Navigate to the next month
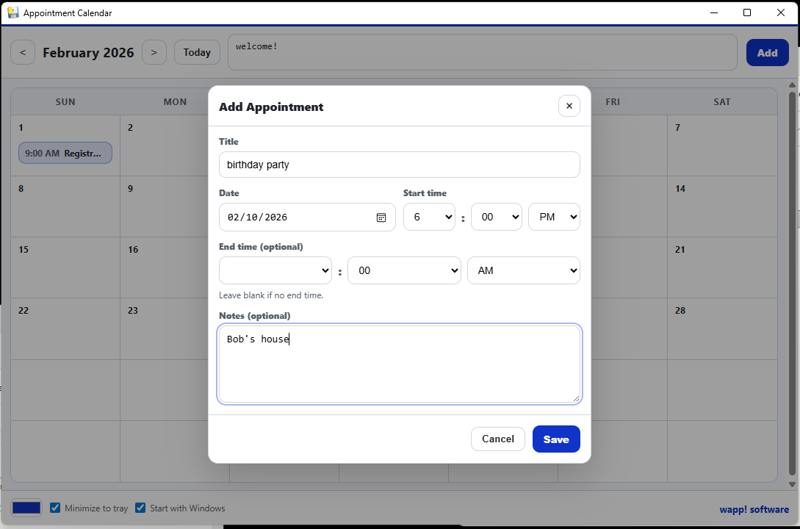Screen dimensions: 800x529 [x=154, y=52]
